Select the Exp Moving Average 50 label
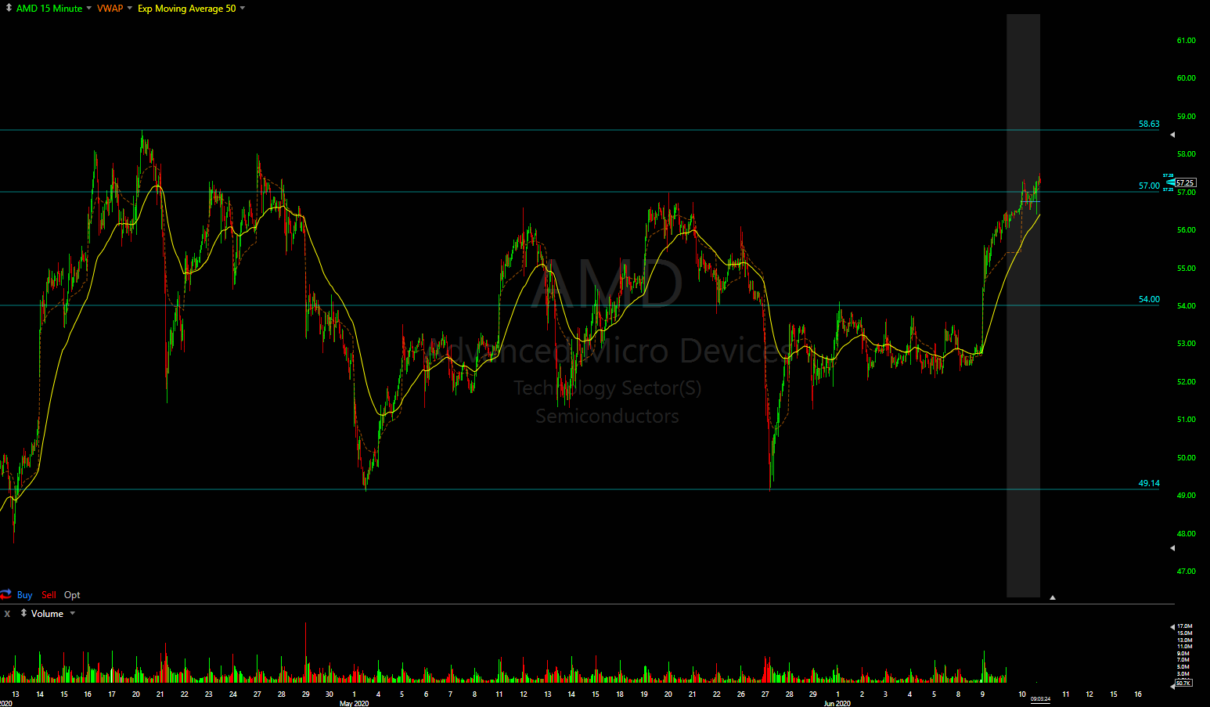 187,9
